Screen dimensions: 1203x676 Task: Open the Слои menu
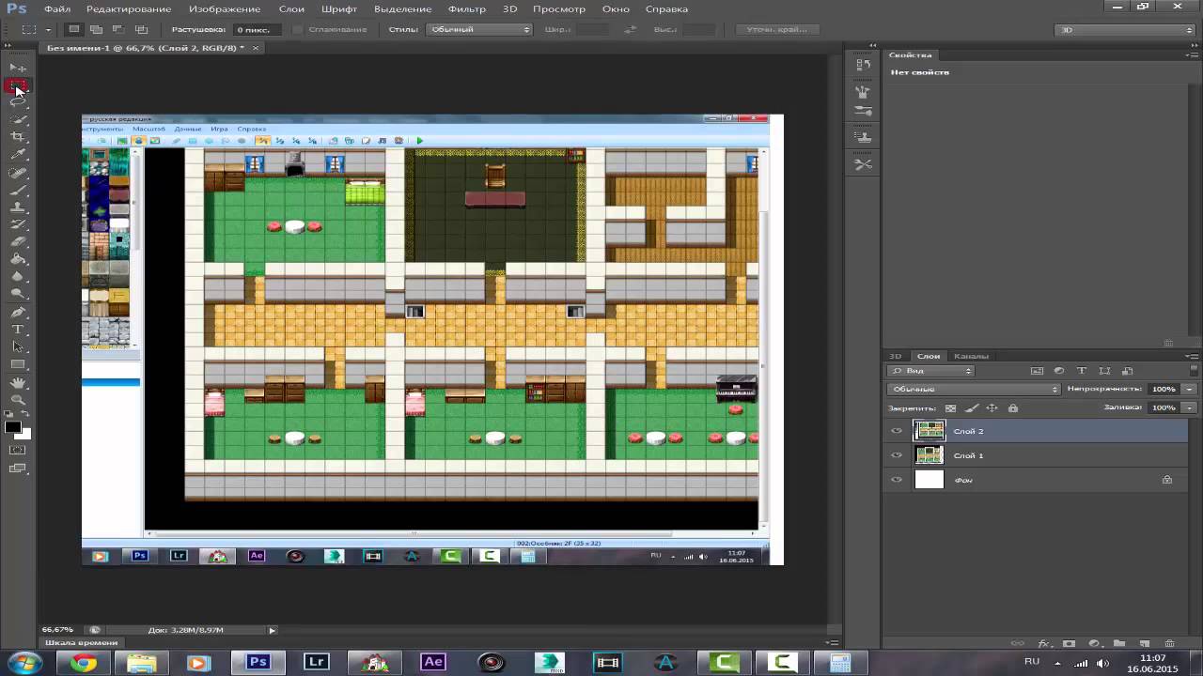tap(291, 8)
